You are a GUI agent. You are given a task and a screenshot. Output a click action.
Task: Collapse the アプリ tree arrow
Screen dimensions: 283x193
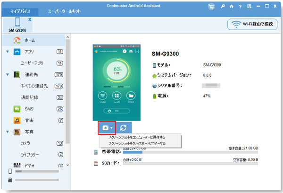click(x=8, y=52)
